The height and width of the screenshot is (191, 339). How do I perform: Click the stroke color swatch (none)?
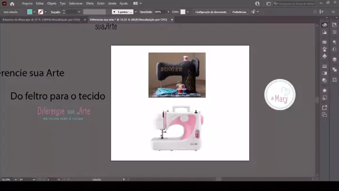(41, 12)
